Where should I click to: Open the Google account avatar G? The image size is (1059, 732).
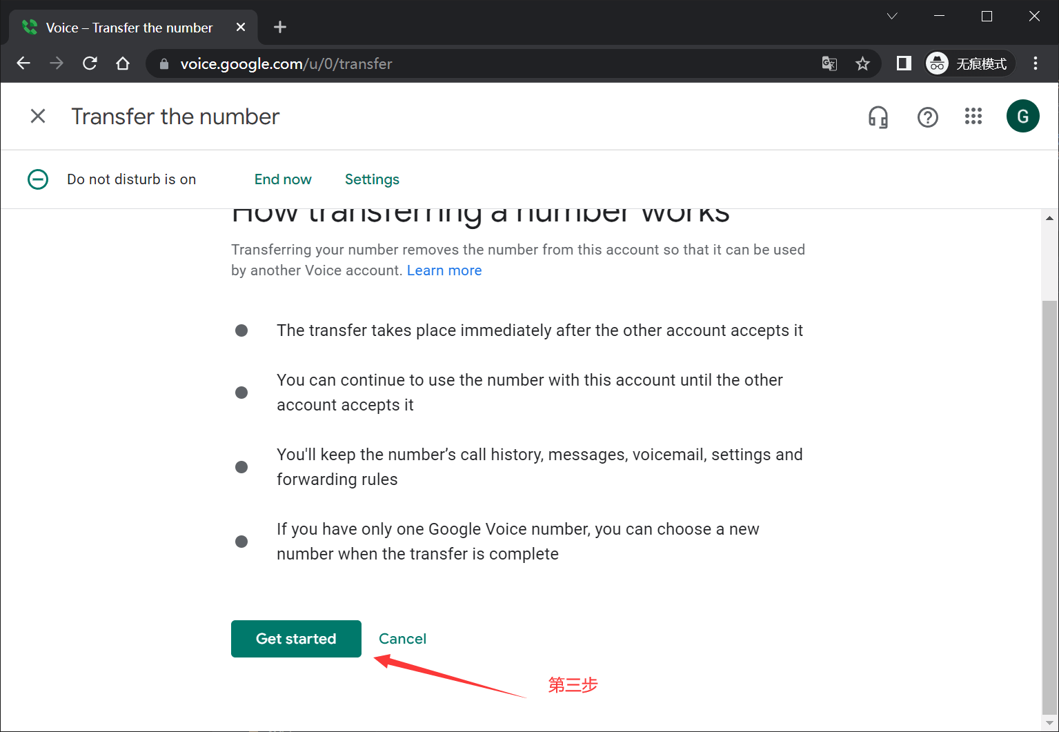[x=1022, y=116]
